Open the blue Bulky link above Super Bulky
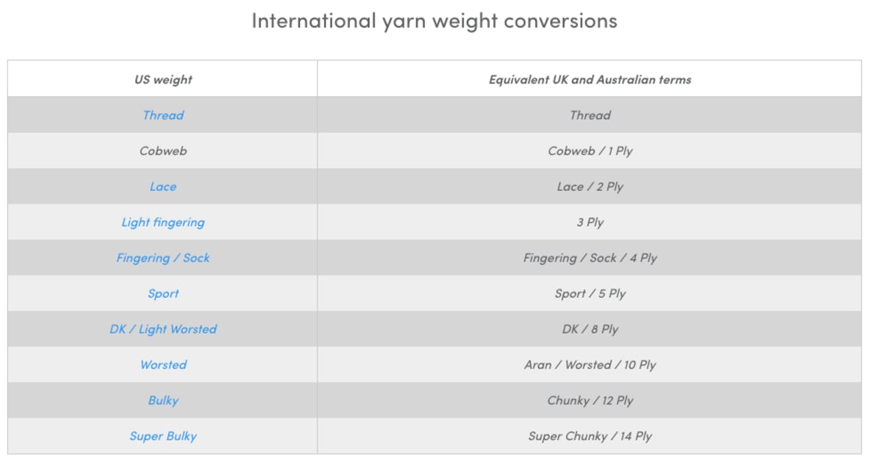 163,400
